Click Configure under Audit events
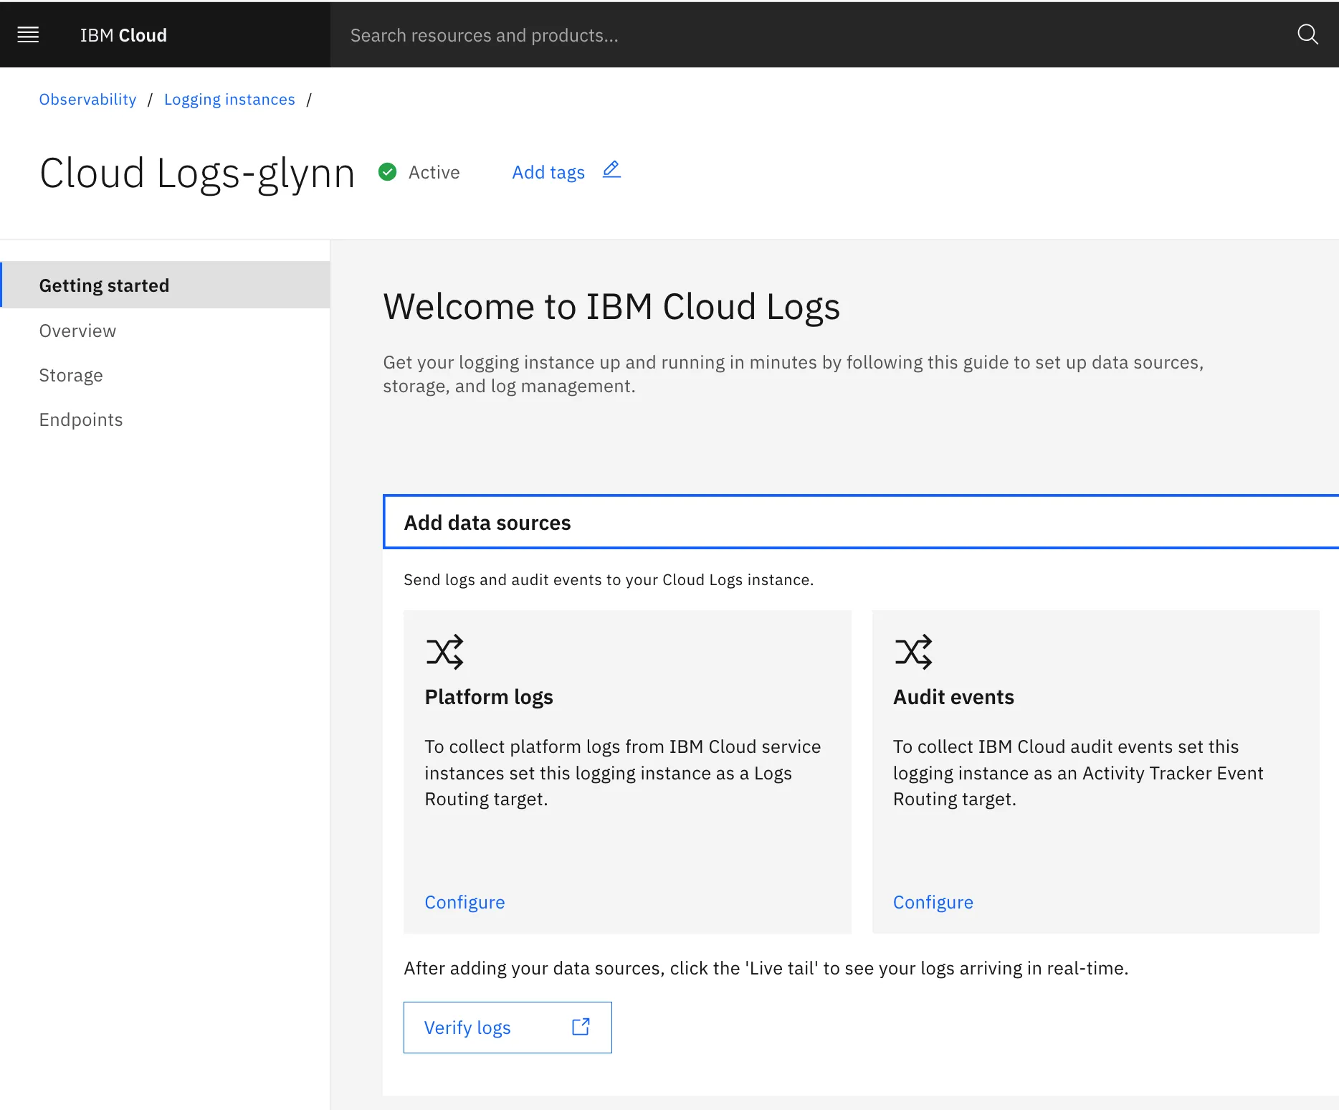This screenshot has height=1110, width=1339. pos(933,902)
